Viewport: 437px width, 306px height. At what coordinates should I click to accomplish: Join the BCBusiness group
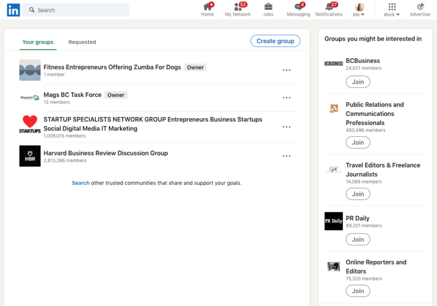pyautogui.click(x=358, y=82)
